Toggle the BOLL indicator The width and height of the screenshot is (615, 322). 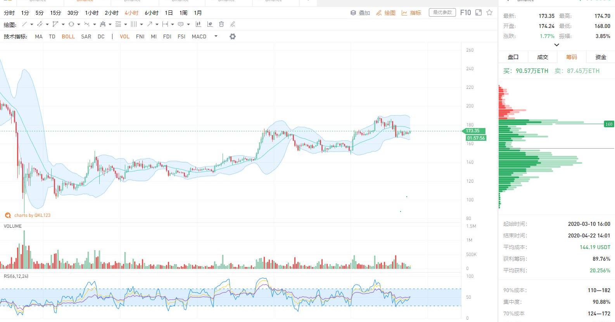coord(68,36)
